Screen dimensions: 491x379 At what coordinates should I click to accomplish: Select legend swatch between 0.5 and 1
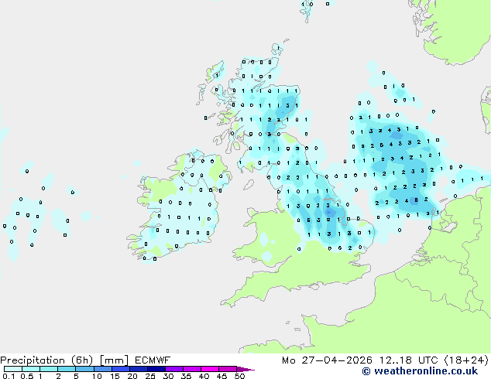[x=31, y=369]
